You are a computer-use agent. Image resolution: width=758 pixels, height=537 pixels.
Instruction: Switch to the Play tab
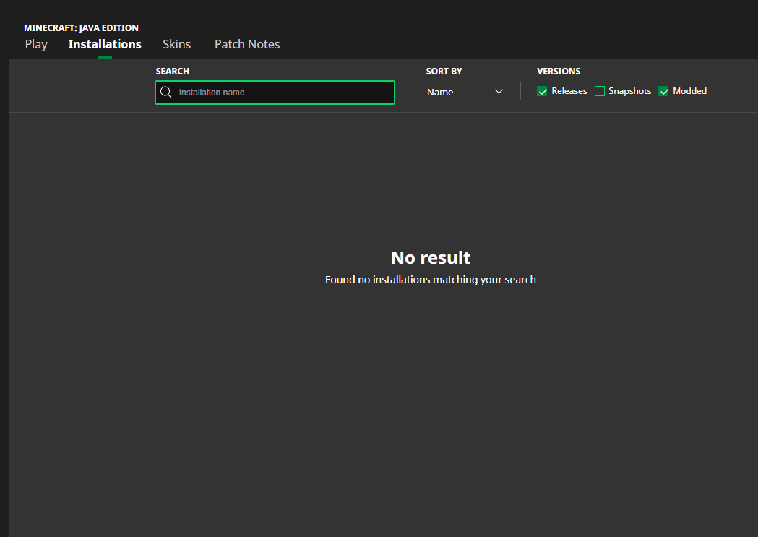[x=36, y=45]
